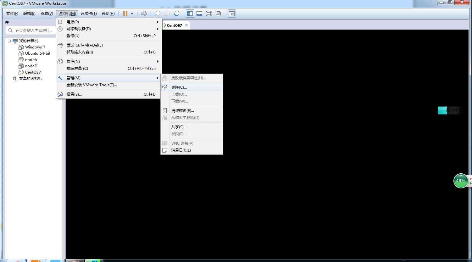Select 共享的虚拟机 in the library tree
The height and width of the screenshot is (262, 472).
pyautogui.click(x=30, y=79)
